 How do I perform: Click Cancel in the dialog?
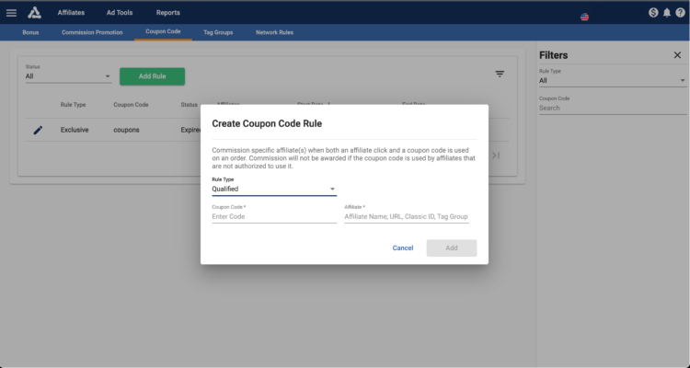pyautogui.click(x=403, y=247)
